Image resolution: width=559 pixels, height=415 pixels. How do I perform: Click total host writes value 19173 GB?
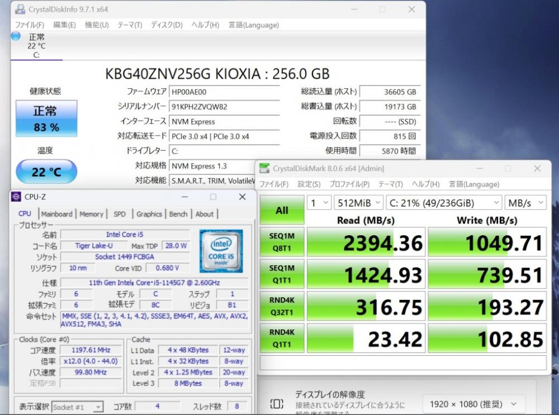(x=390, y=107)
